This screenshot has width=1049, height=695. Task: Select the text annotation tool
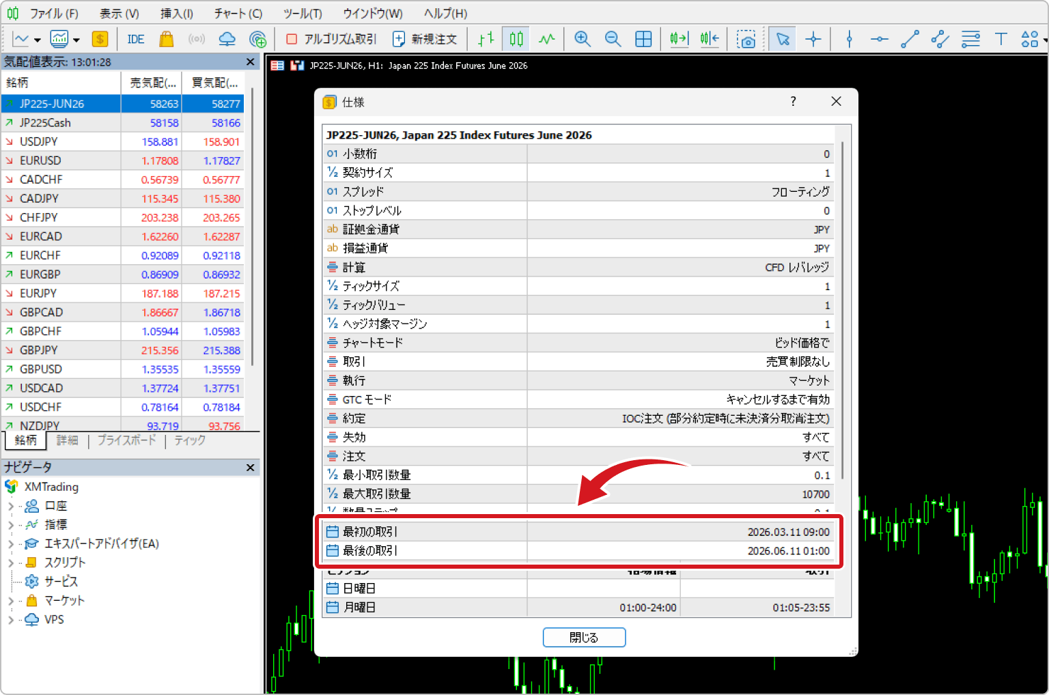click(x=1001, y=39)
